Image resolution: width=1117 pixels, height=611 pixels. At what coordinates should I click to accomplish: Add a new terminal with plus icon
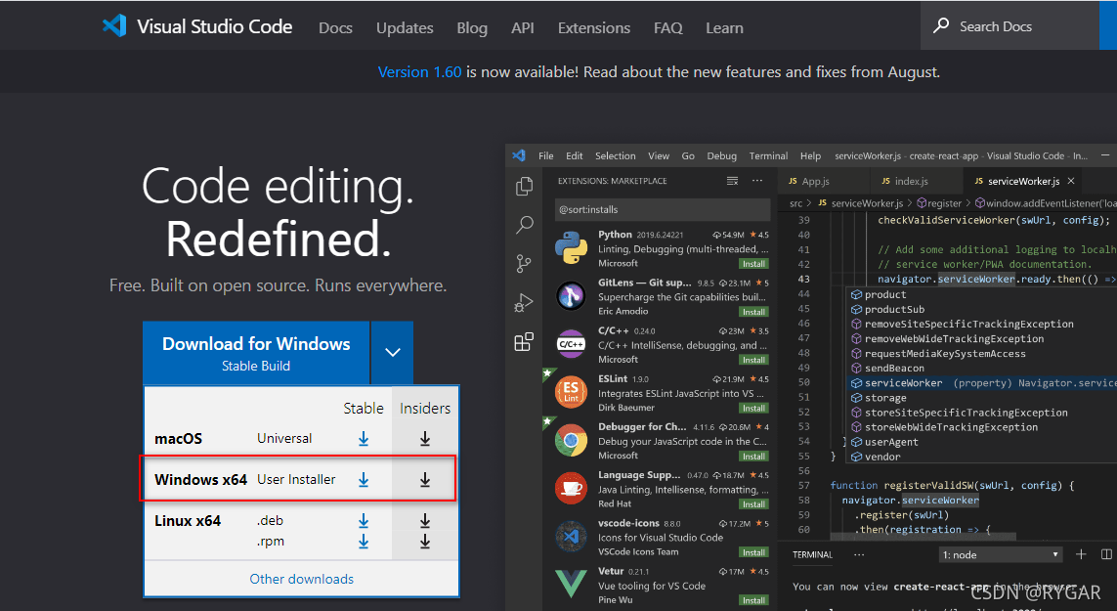[x=1081, y=554]
